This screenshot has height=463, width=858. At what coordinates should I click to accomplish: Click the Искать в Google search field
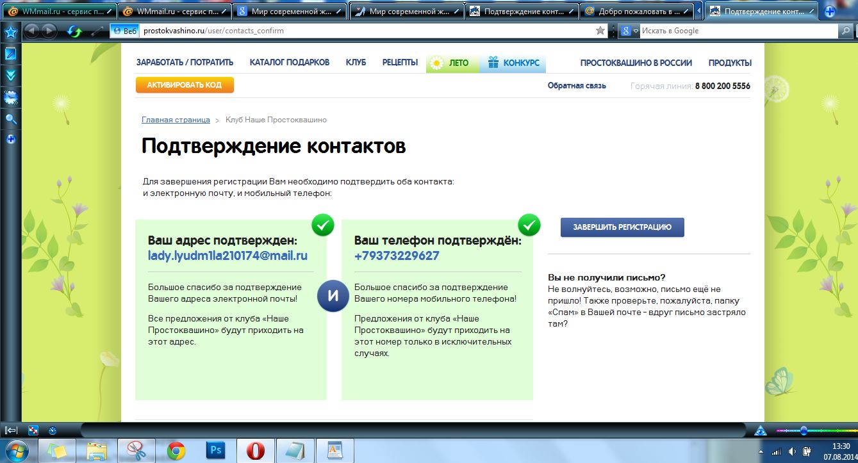pos(738,31)
